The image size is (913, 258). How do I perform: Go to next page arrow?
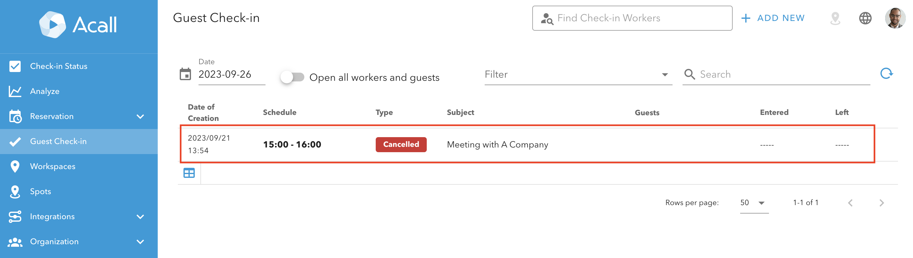(x=881, y=203)
